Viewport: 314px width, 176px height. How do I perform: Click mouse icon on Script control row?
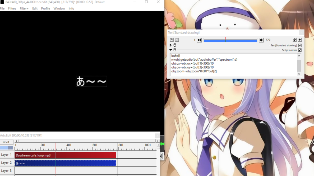point(175,50)
